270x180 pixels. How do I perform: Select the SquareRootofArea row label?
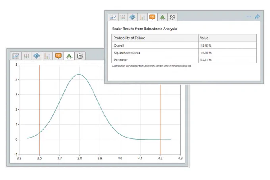point(127,53)
